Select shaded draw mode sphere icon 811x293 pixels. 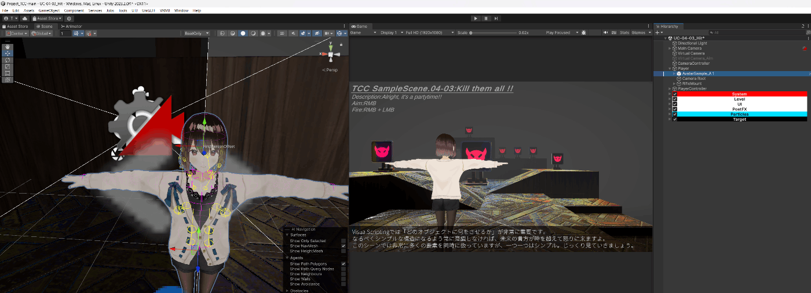pos(243,34)
